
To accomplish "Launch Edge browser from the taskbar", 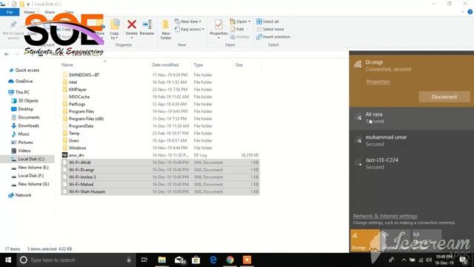I will pos(213,260).
